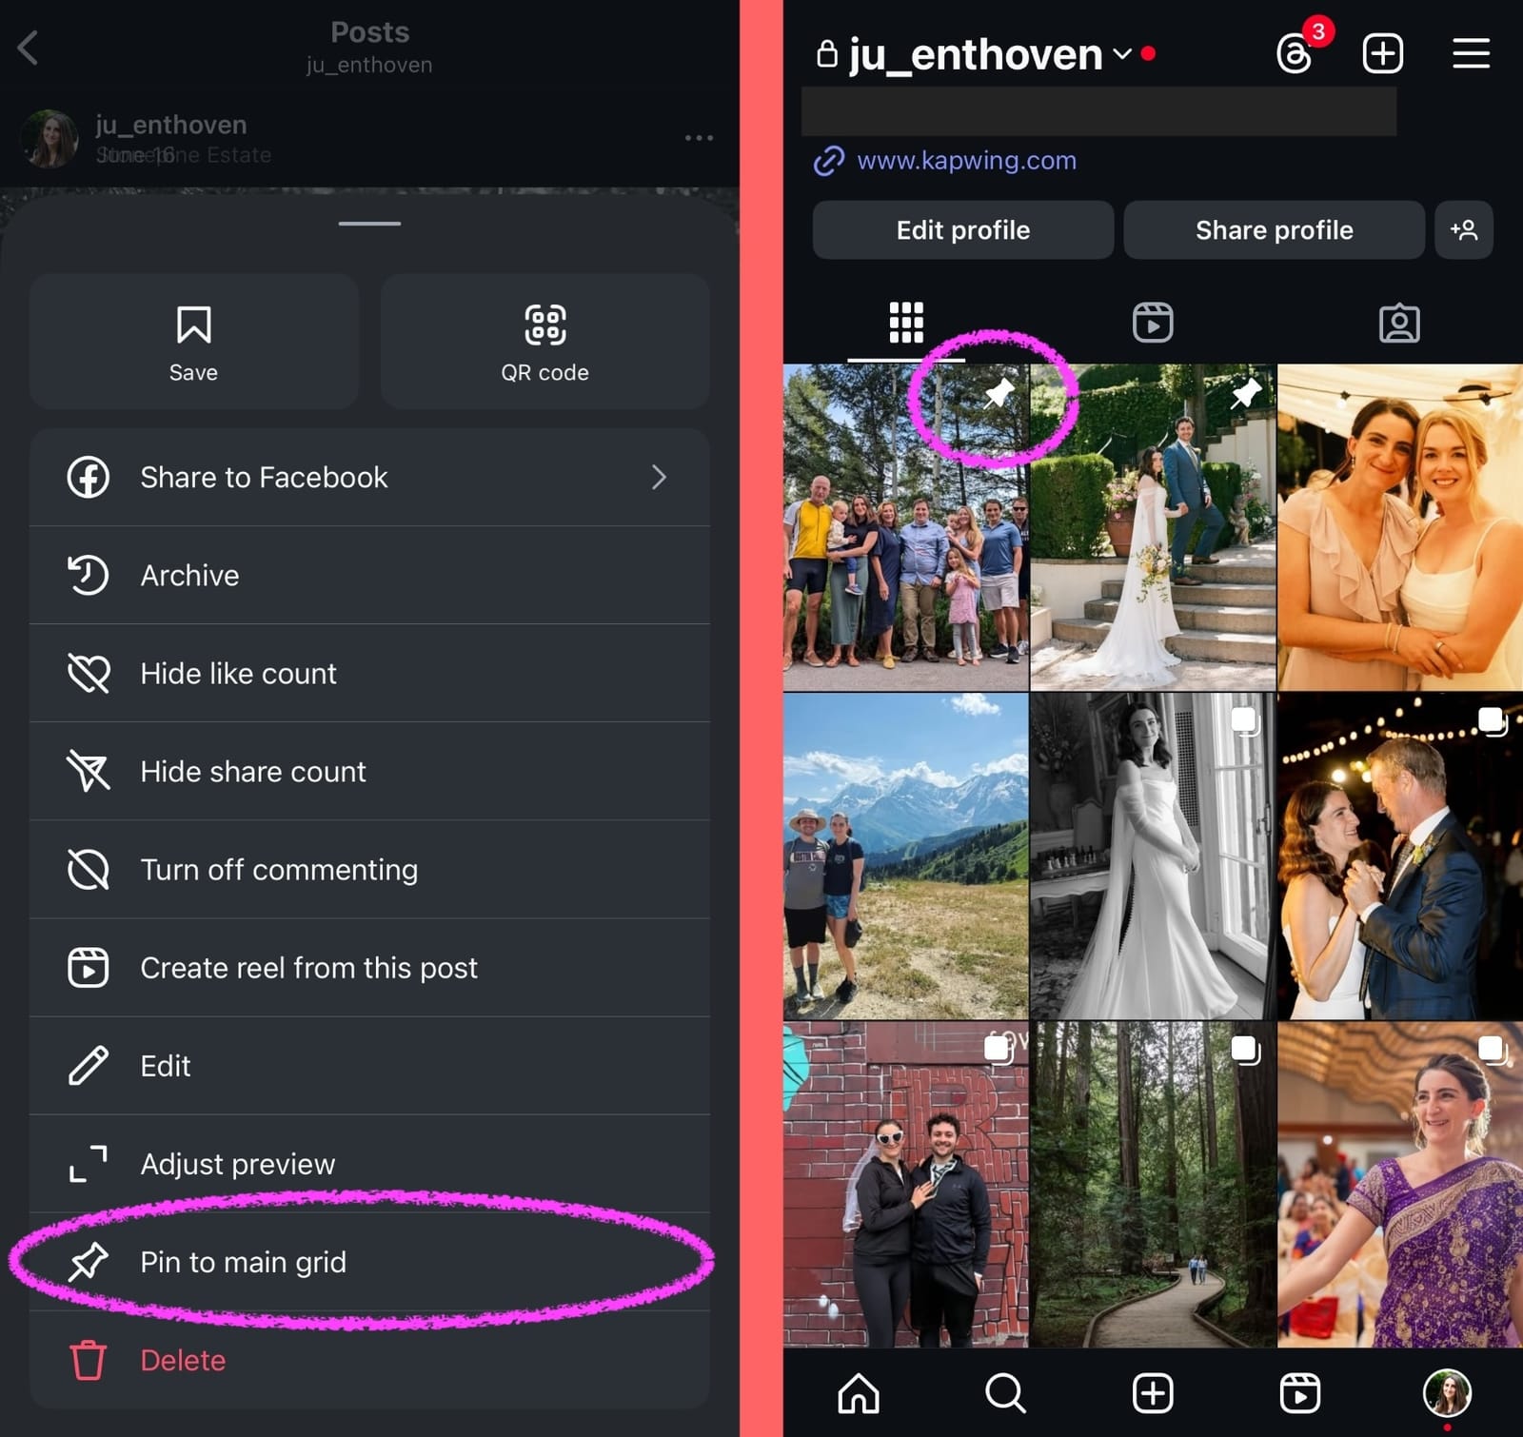Open the QR code option
The height and width of the screenshot is (1437, 1523).
tap(544, 341)
